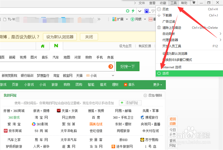Open the 收藏 menu

163,3
